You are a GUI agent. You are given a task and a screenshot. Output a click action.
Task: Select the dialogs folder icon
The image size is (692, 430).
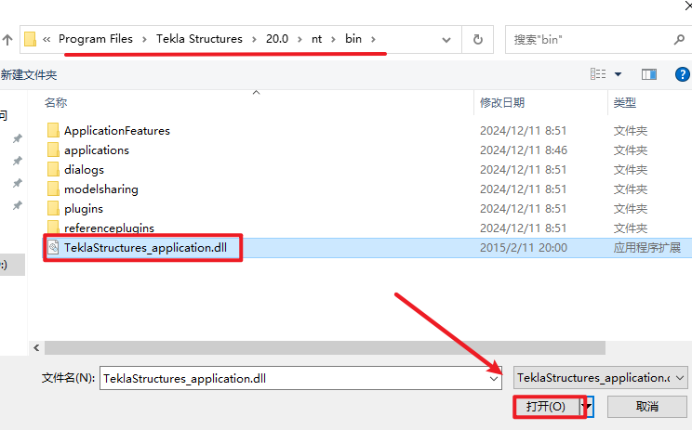pos(53,169)
